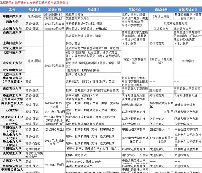The width and height of the screenshot is (202, 173).
Task: Select the 南京农业大学 school name cell
Action: [x=12, y=90]
